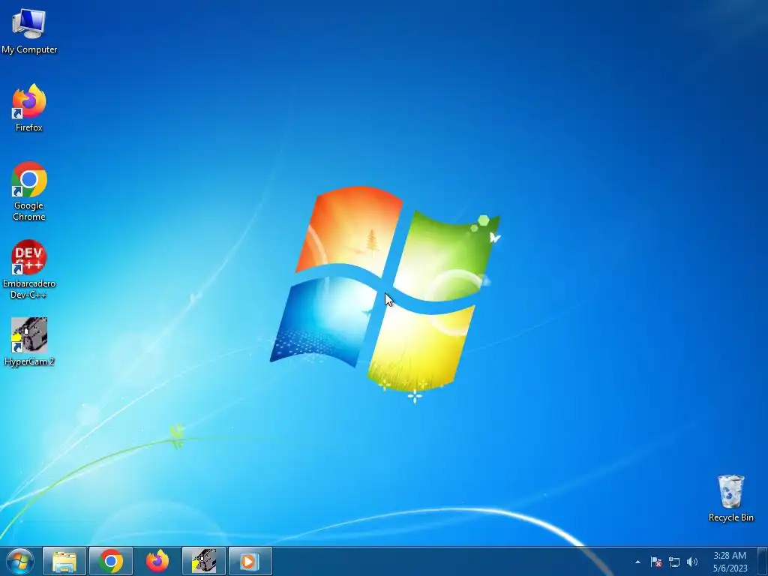Launch Firefox from the taskbar

pos(157,561)
